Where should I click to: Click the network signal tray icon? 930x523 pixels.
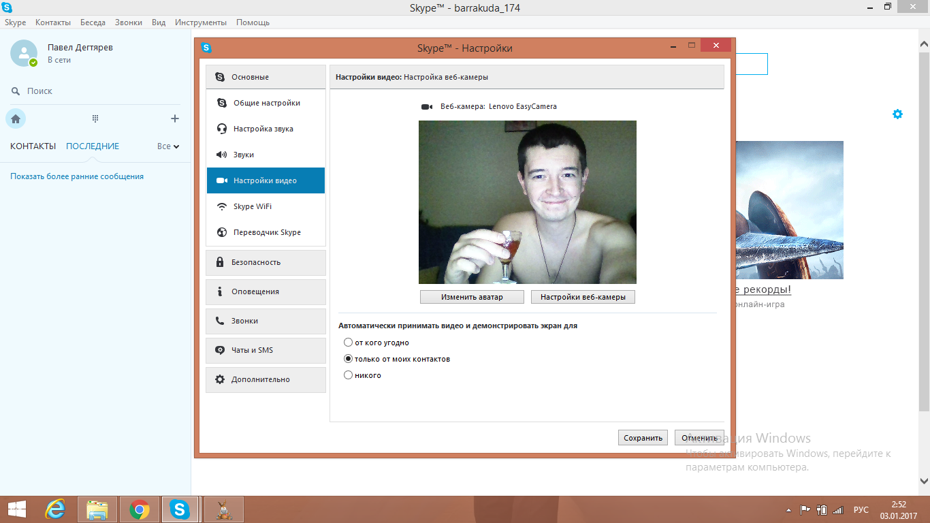(x=838, y=509)
